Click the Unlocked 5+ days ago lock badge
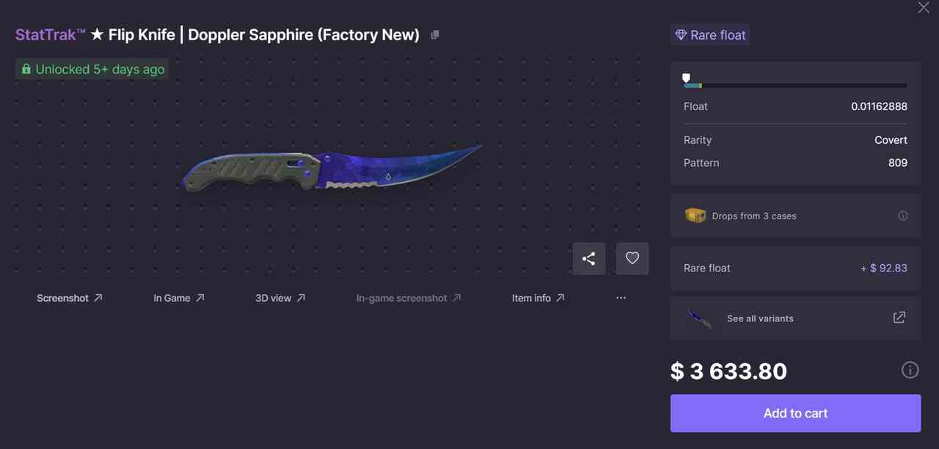The image size is (939, 449). (x=92, y=69)
